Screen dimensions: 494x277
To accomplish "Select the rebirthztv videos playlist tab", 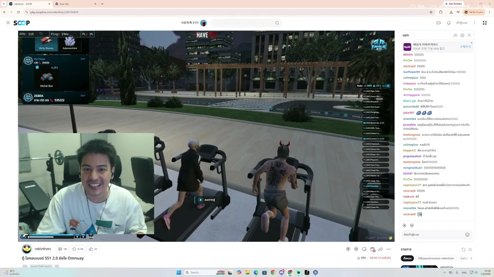I will tap(436, 259).
